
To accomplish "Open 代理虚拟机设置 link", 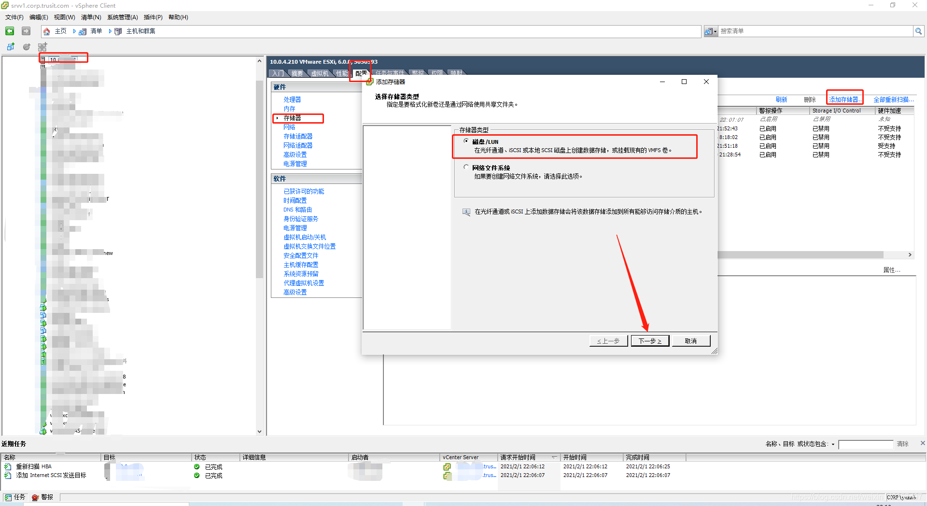I will pos(304,283).
